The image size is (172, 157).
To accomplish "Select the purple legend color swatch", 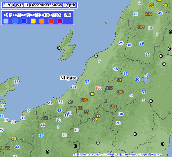I will 60,21.
